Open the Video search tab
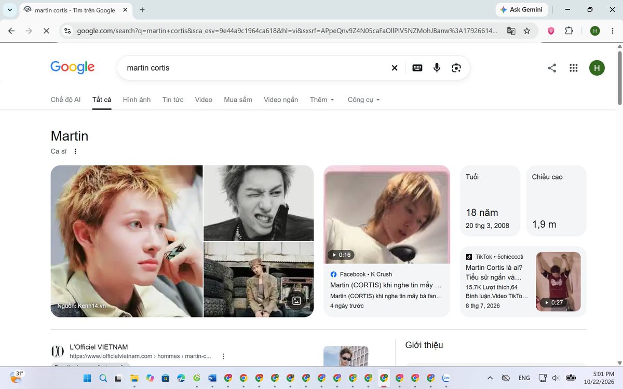Screen dimensions: 623x389 (204, 100)
